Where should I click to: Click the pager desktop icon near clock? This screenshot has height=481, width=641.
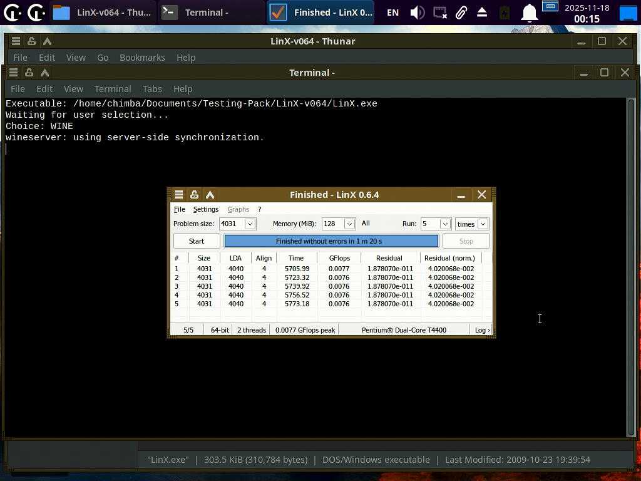click(x=550, y=6)
